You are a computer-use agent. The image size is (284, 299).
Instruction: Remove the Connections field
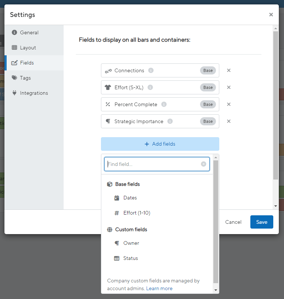coord(229,70)
